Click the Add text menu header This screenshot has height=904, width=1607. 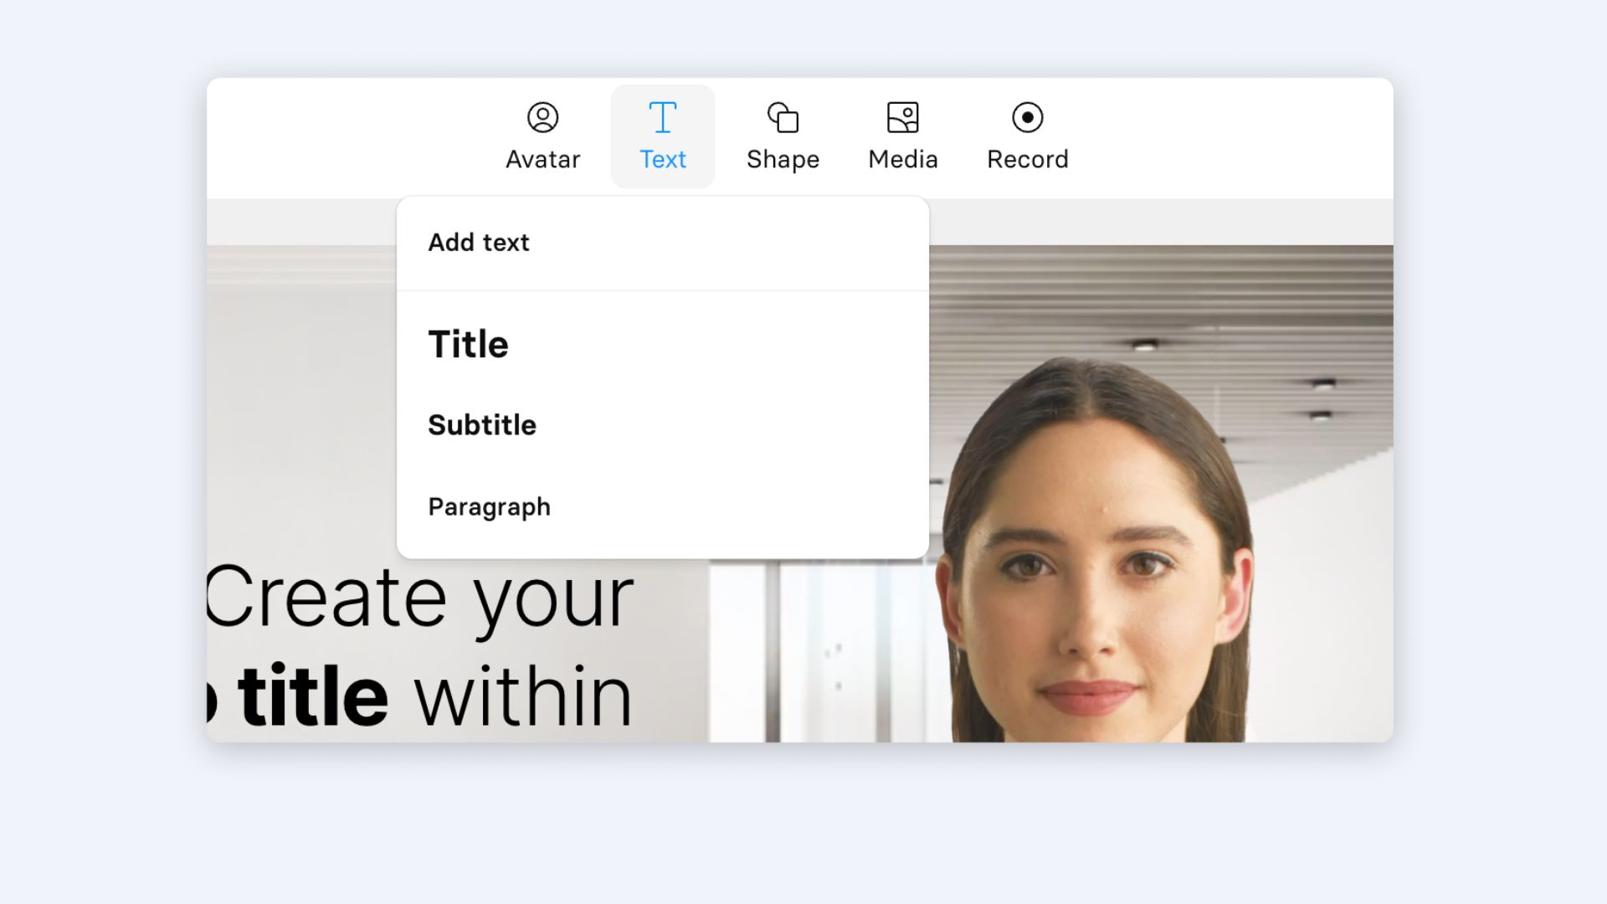478,243
